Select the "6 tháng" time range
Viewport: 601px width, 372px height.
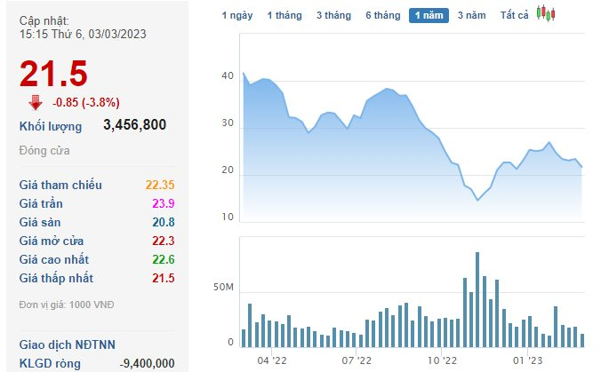(382, 15)
